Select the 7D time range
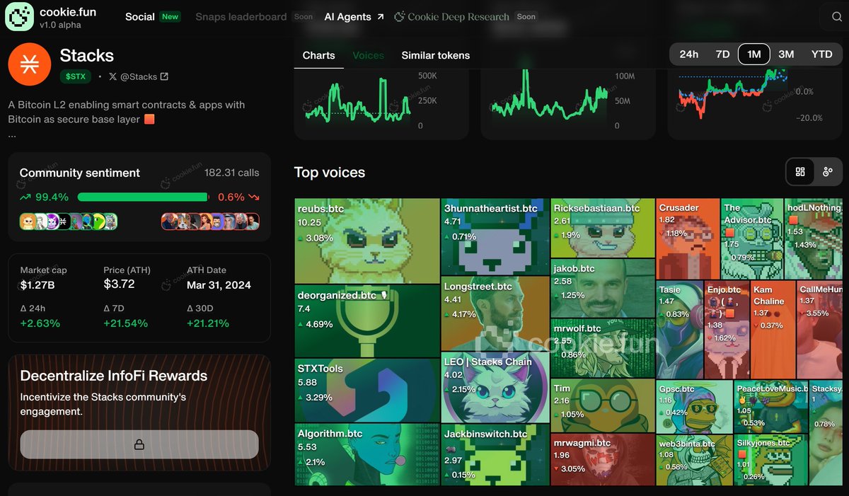This screenshot has height=496, width=849. [722, 54]
